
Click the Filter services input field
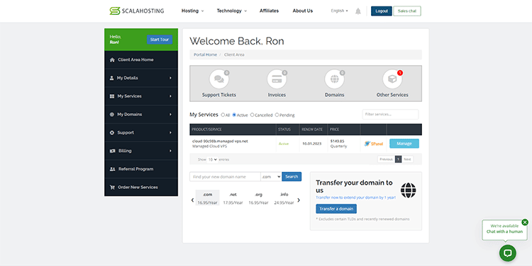[x=390, y=115]
